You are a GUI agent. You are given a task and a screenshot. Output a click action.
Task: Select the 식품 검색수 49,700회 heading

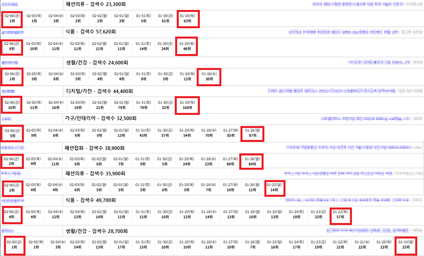tap(93, 200)
